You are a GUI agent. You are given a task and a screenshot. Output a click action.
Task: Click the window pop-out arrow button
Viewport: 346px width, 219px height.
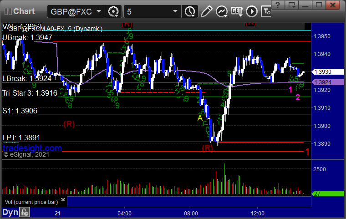291,5
